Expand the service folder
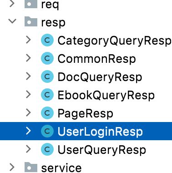Screen dimensions: 172x173 coord(12,167)
